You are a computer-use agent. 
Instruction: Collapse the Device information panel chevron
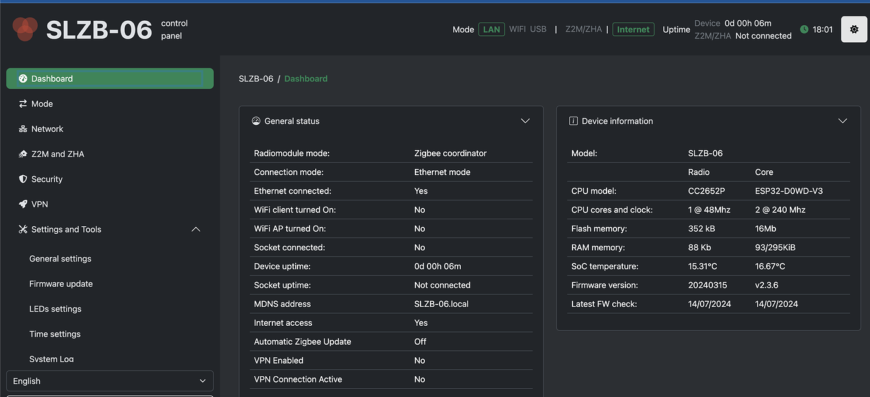(x=842, y=121)
